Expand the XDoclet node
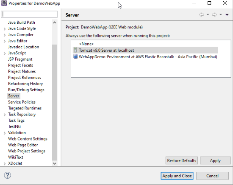The width and height of the screenshot is (233, 185). [5, 163]
